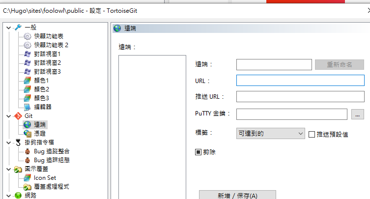Select 憑證 under Git
This screenshot has width=370, height=199.
[40, 134]
